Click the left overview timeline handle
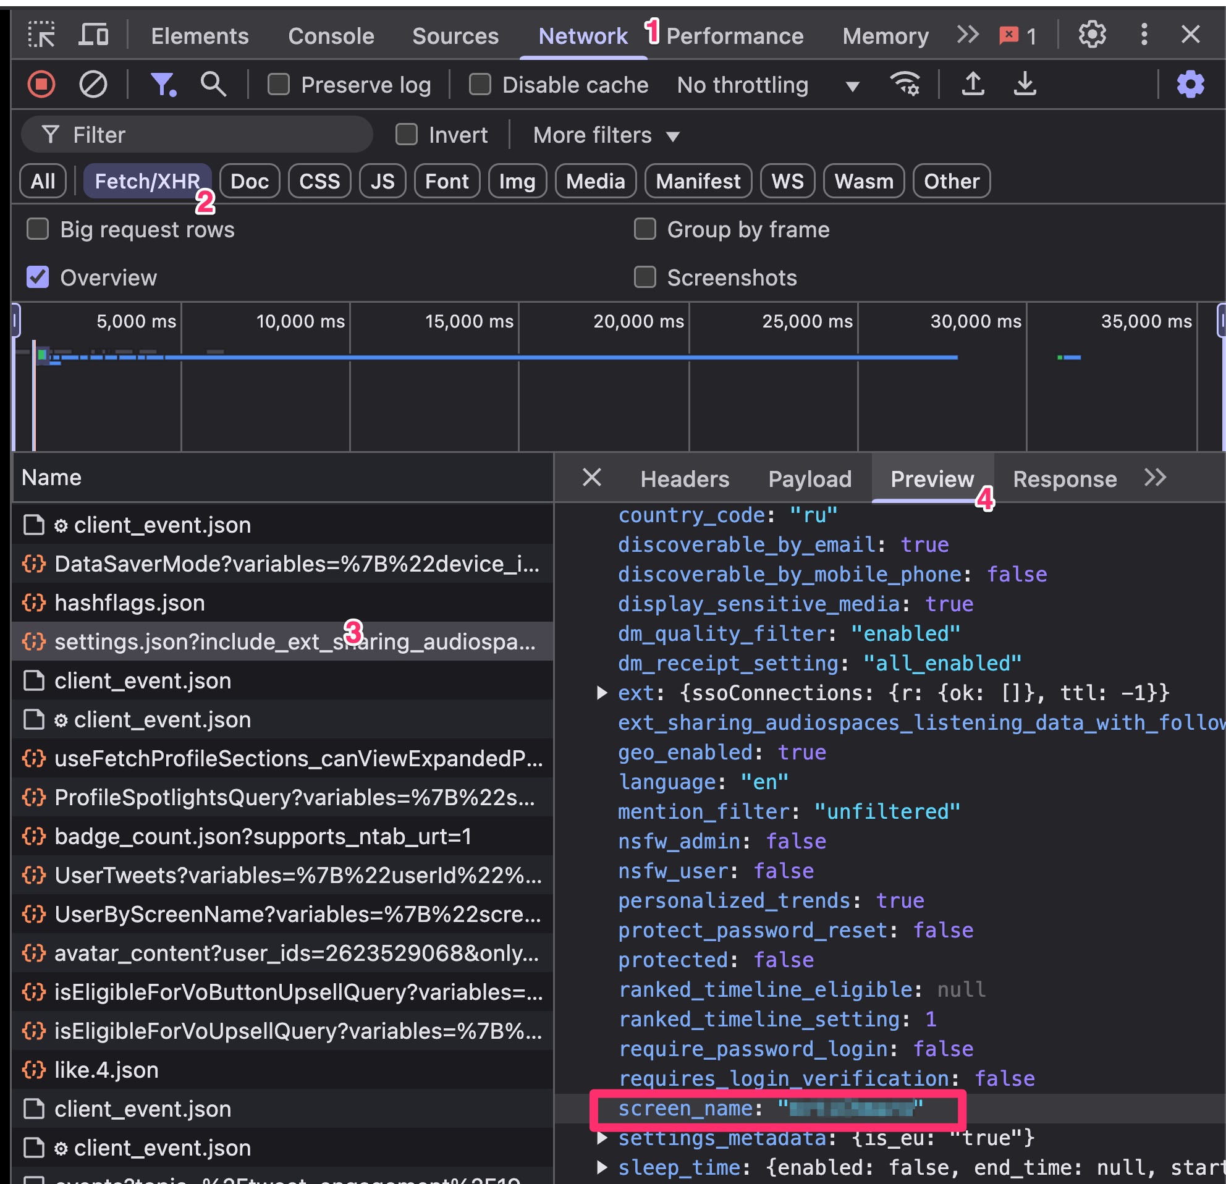The height and width of the screenshot is (1184, 1226). tap(16, 321)
